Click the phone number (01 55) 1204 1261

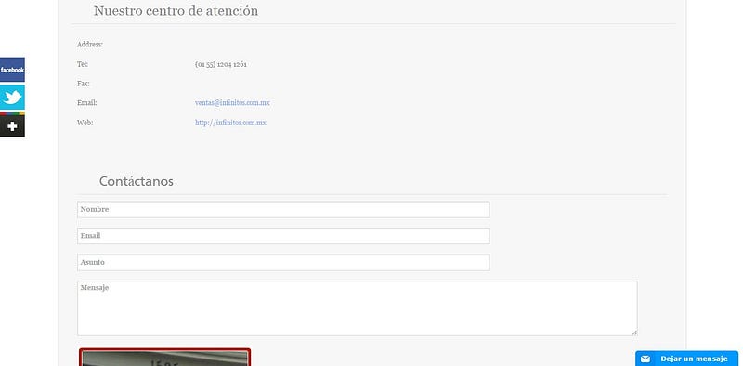point(221,64)
